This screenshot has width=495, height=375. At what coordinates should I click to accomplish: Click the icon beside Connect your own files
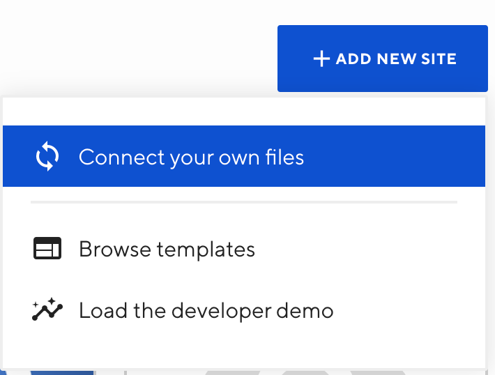[47, 157]
